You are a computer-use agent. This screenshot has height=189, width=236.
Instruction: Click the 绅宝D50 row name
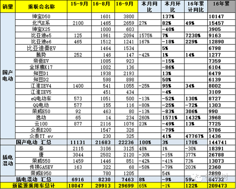(x=41, y=16)
